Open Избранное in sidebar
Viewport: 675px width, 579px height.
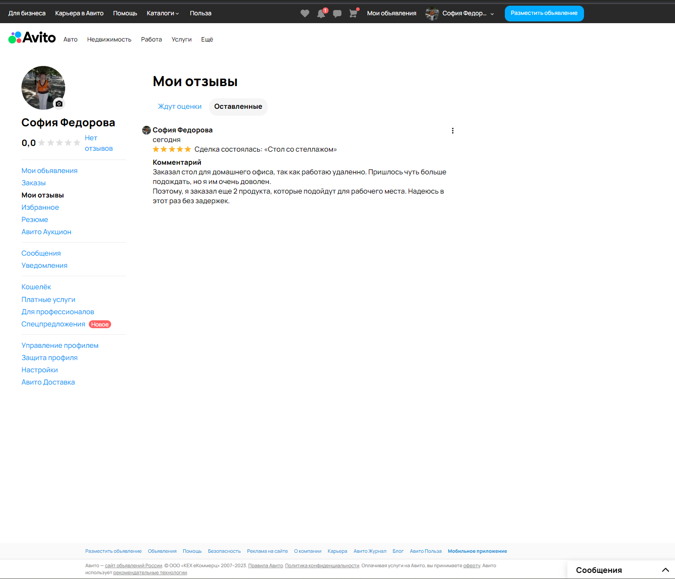pos(40,208)
